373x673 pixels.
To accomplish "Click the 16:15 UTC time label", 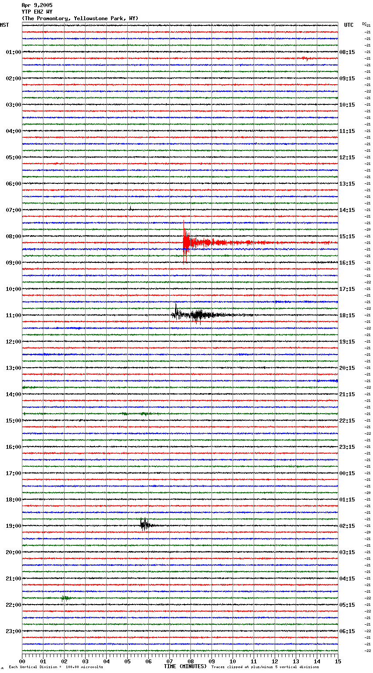I will [x=347, y=263].
